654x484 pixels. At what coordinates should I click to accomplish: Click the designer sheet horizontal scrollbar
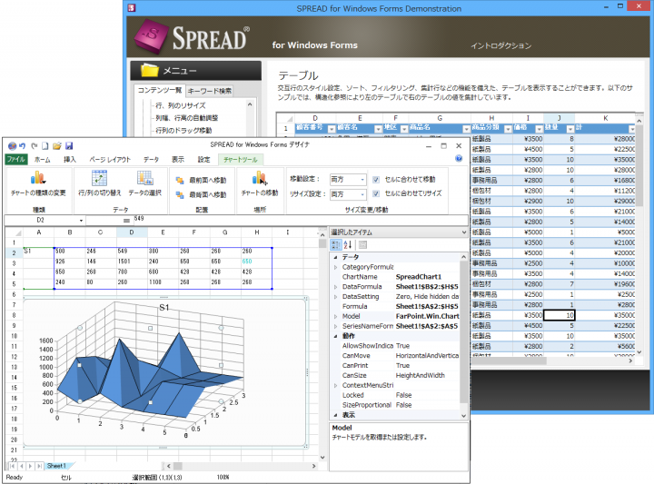point(241,466)
